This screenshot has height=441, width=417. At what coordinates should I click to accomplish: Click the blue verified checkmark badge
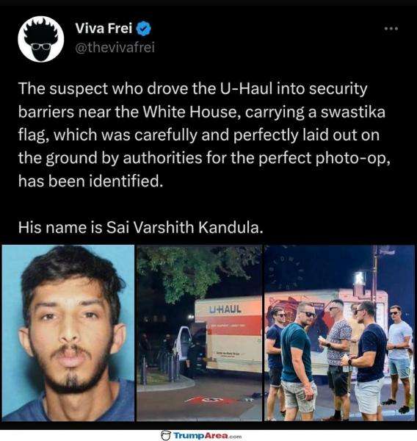(x=144, y=29)
